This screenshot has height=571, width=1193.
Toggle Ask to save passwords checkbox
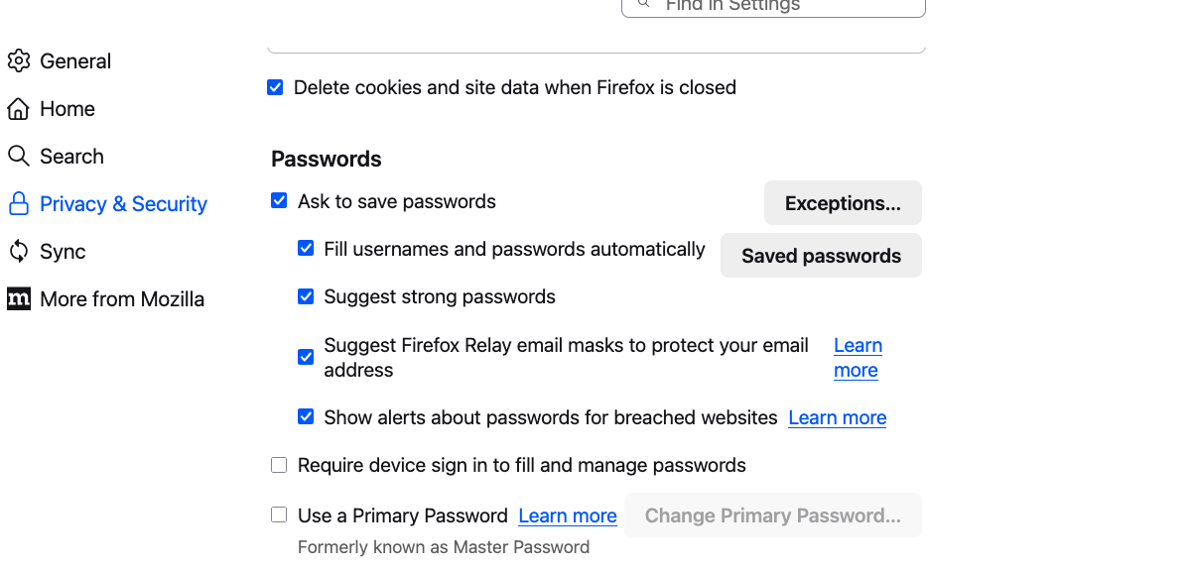[x=279, y=201]
